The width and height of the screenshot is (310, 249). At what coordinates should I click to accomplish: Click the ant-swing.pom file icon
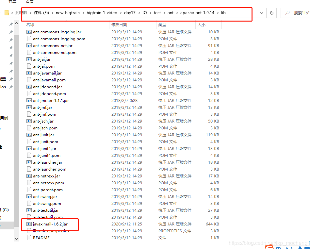point(29,204)
